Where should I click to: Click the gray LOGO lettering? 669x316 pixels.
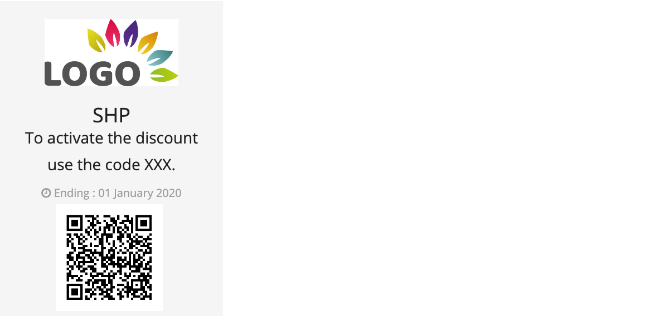92,74
